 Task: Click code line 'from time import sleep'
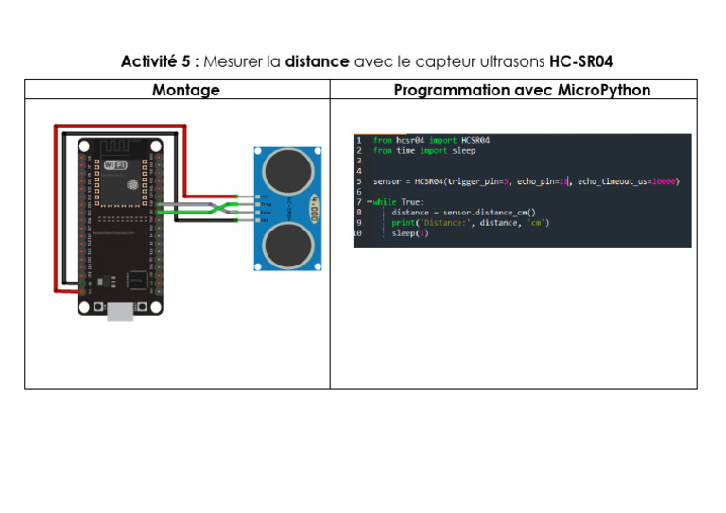424,151
